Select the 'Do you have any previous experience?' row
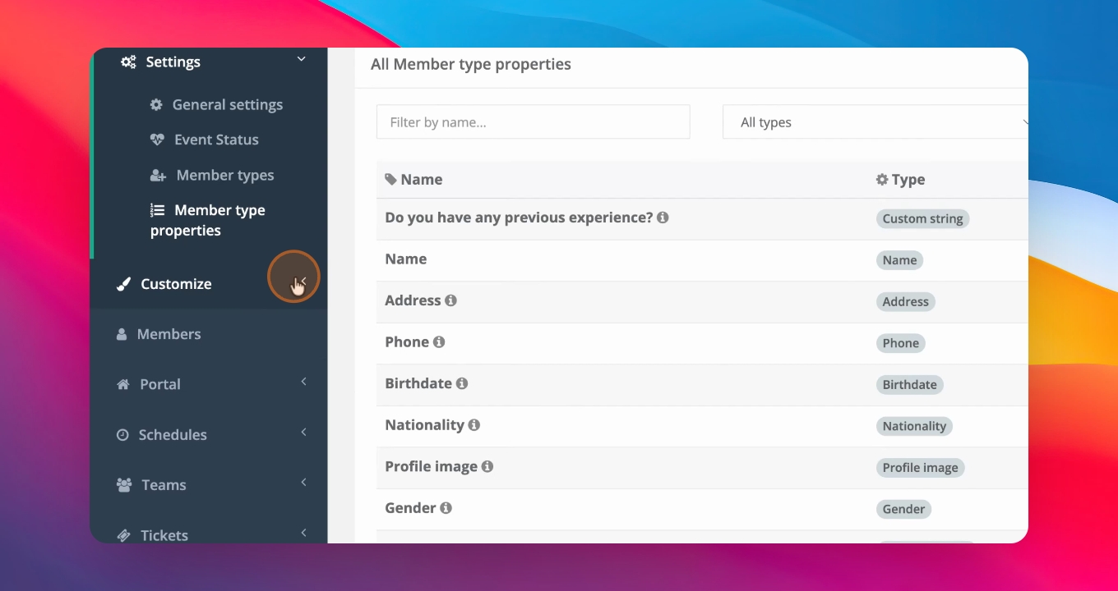Screen dimensions: 1118x591 point(702,218)
